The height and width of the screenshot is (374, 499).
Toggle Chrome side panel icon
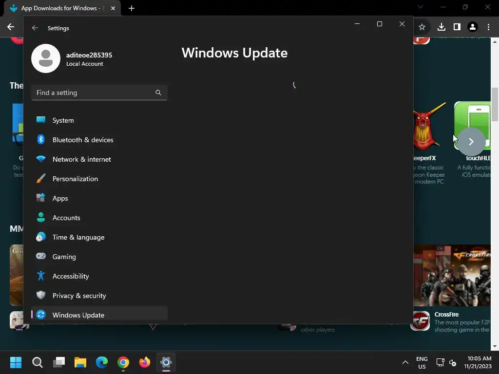457,27
